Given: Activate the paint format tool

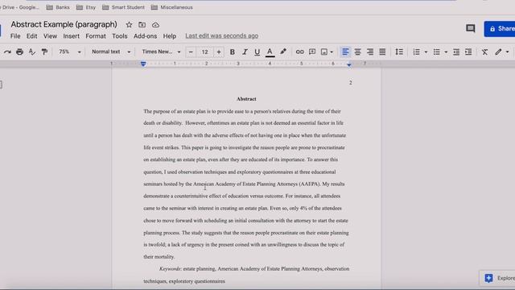Looking at the screenshot, I should pyautogui.click(x=44, y=52).
